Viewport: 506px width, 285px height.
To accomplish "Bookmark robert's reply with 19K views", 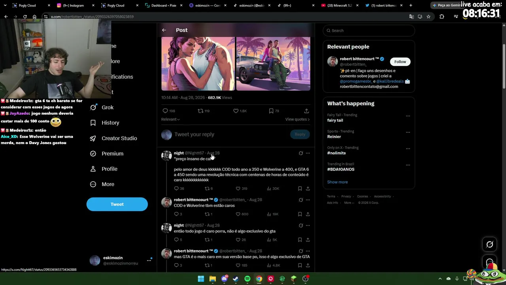I will (x=300, y=214).
